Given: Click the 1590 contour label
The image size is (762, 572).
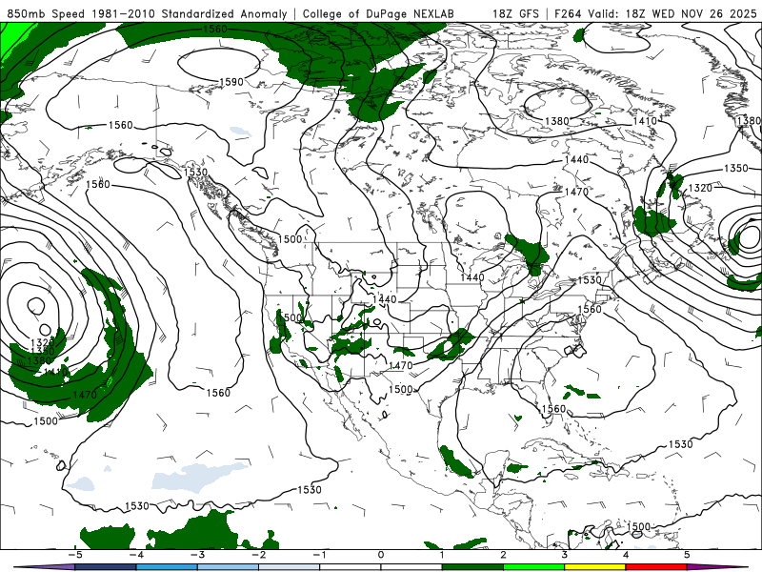Looking at the screenshot, I should (231, 82).
